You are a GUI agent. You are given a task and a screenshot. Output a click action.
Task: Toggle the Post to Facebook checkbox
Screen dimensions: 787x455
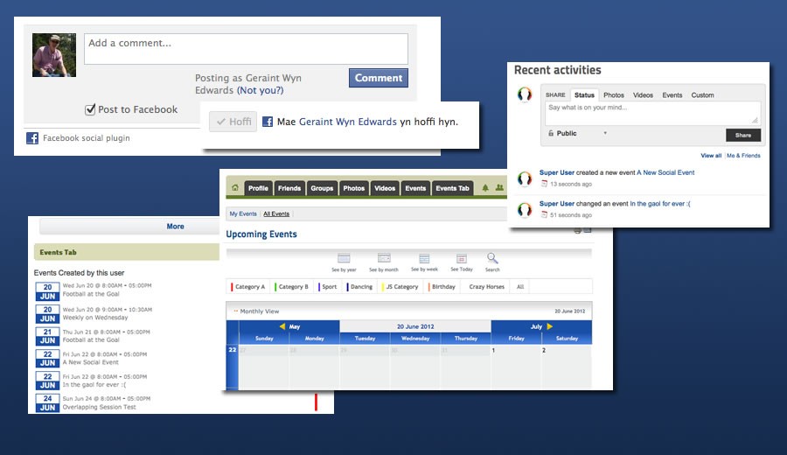tap(89, 109)
